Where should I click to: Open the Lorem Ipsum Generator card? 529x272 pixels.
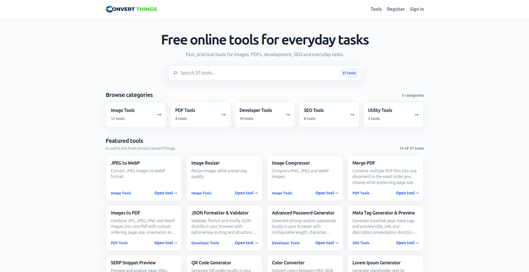pyautogui.click(x=386, y=264)
